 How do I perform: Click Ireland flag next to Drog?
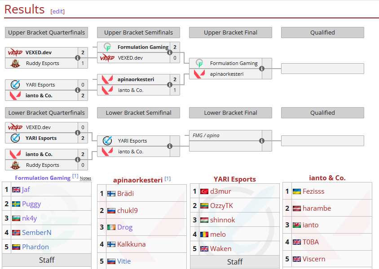(x=111, y=227)
